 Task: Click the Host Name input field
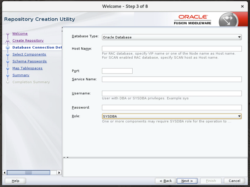(172, 49)
